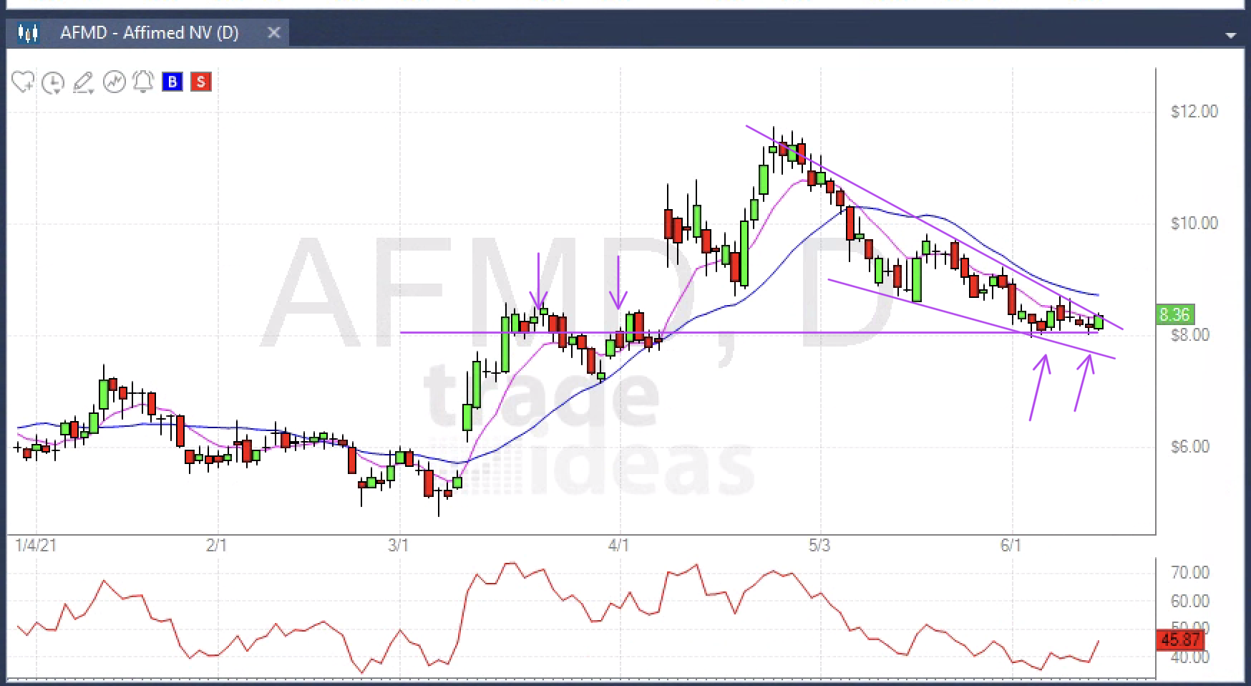Open the window options dropdown arrow
This screenshot has height=686, width=1251.
1231,34
